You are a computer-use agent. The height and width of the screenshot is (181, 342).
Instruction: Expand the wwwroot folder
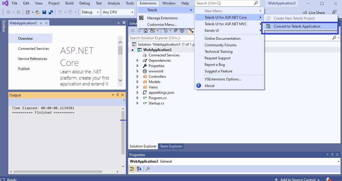click(x=137, y=71)
